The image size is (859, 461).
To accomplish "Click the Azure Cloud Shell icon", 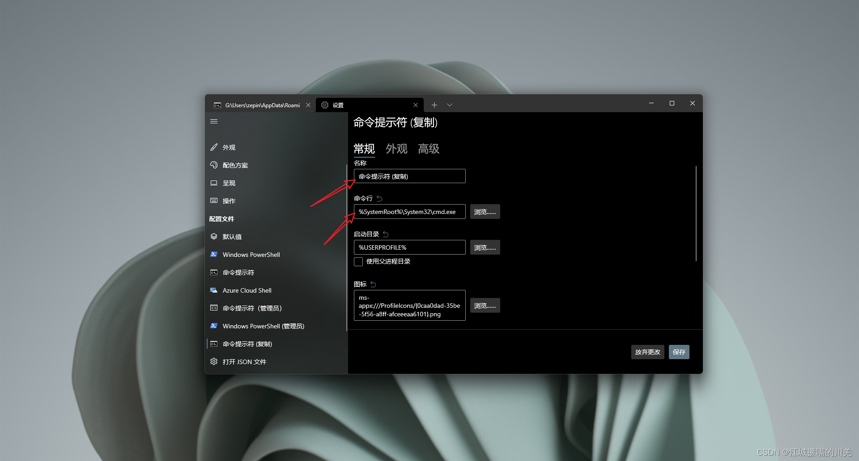I will [214, 290].
